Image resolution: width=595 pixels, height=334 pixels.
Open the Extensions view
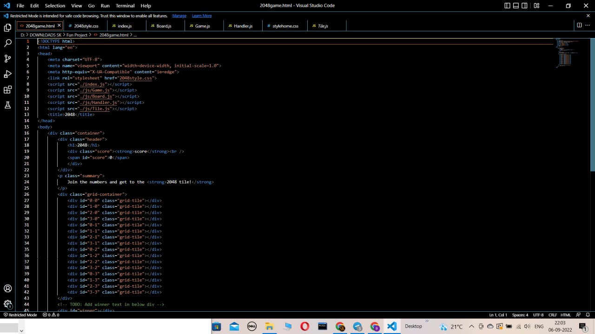click(x=7, y=90)
